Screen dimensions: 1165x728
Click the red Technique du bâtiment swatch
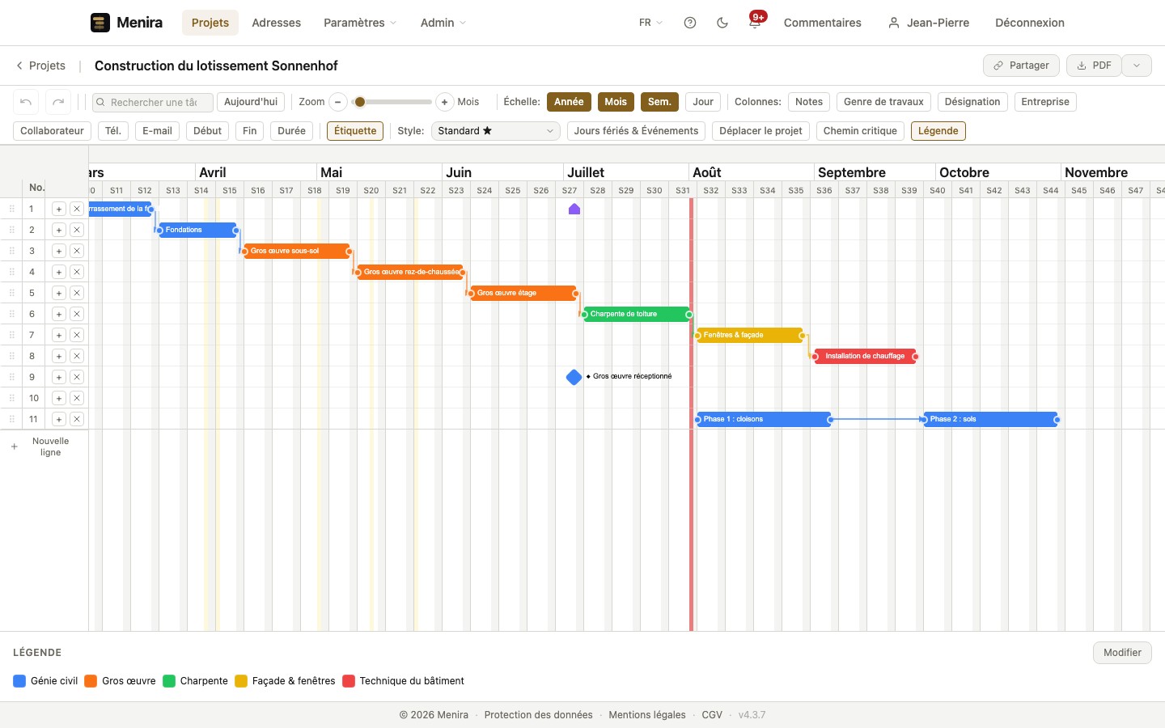(x=349, y=681)
